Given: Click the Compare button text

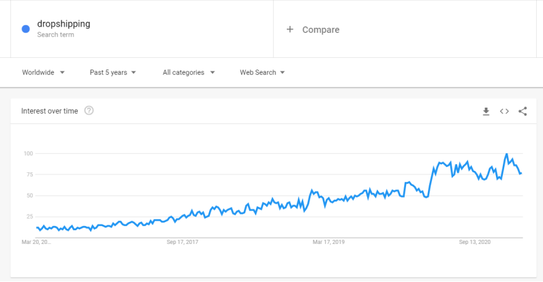Looking at the screenshot, I should point(321,29).
